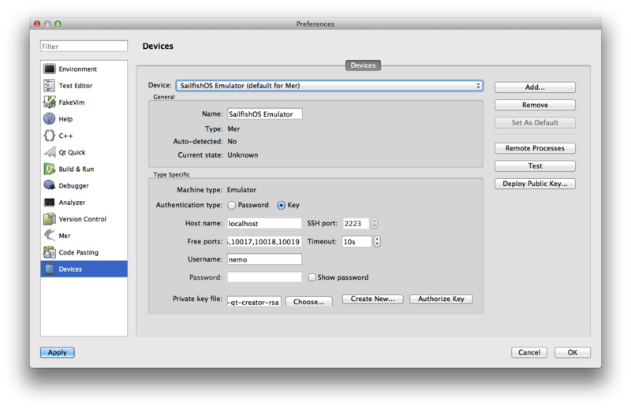Click the Mer icon in sidebar
The image size is (631, 409).
coord(50,236)
